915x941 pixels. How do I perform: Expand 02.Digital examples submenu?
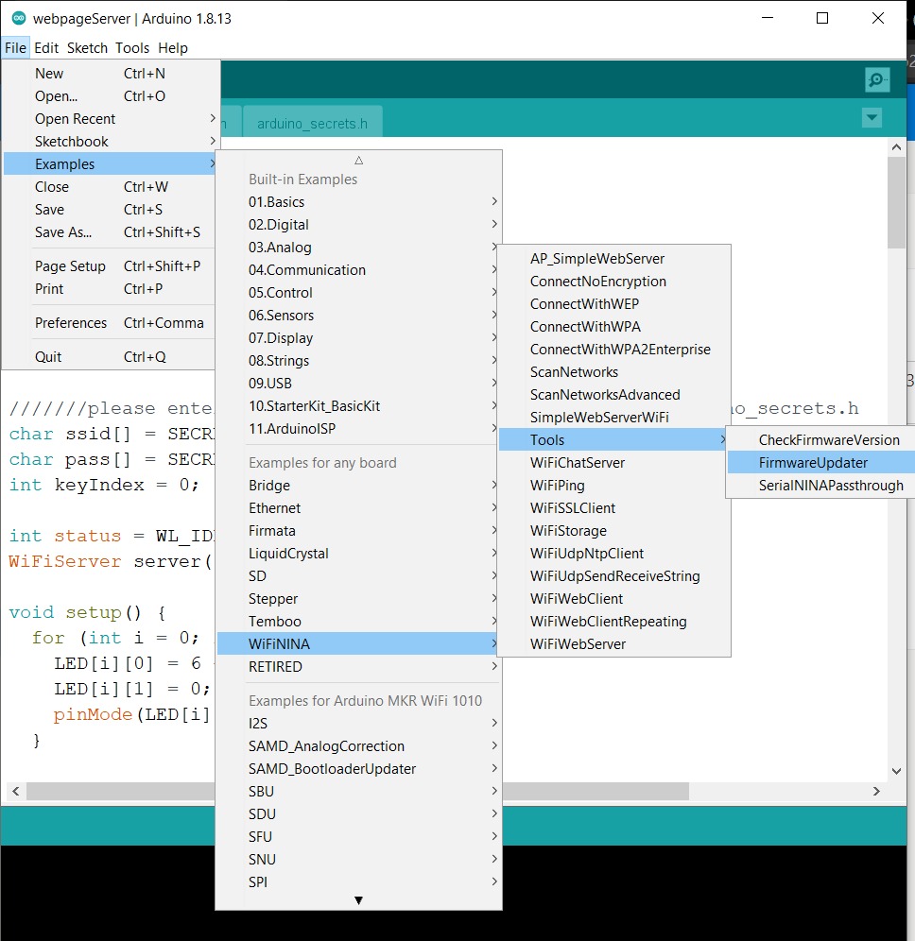coord(358,225)
